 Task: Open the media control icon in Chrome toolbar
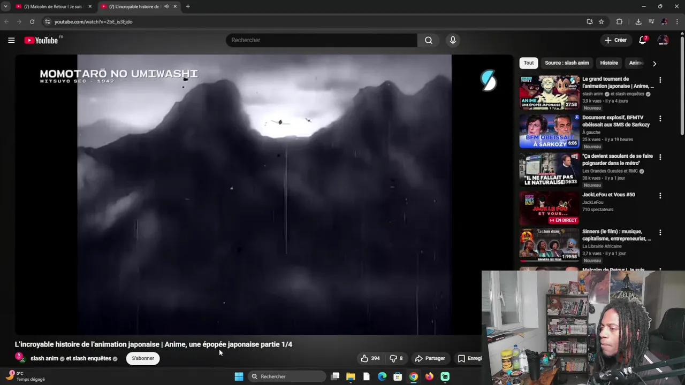(651, 21)
